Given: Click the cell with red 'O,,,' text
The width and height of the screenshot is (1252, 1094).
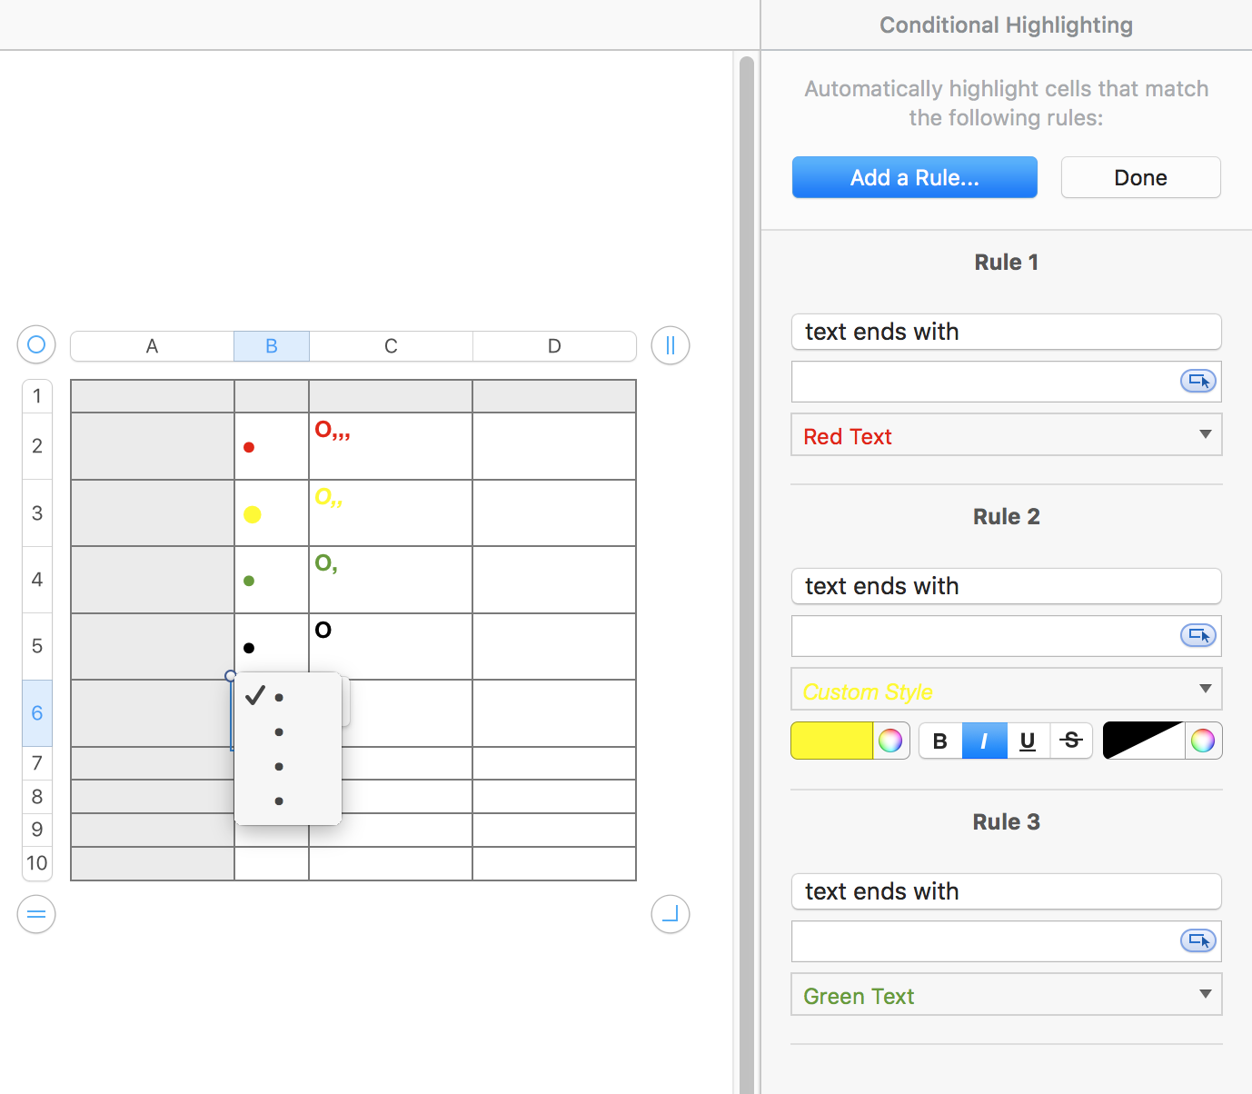Looking at the screenshot, I should tap(391, 446).
